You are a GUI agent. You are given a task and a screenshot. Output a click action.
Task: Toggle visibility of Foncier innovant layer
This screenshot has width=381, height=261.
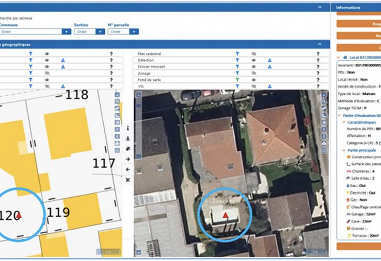[x=253, y=67]
